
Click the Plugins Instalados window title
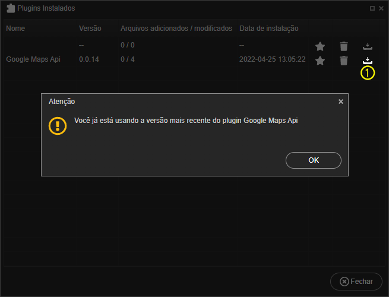46,8
